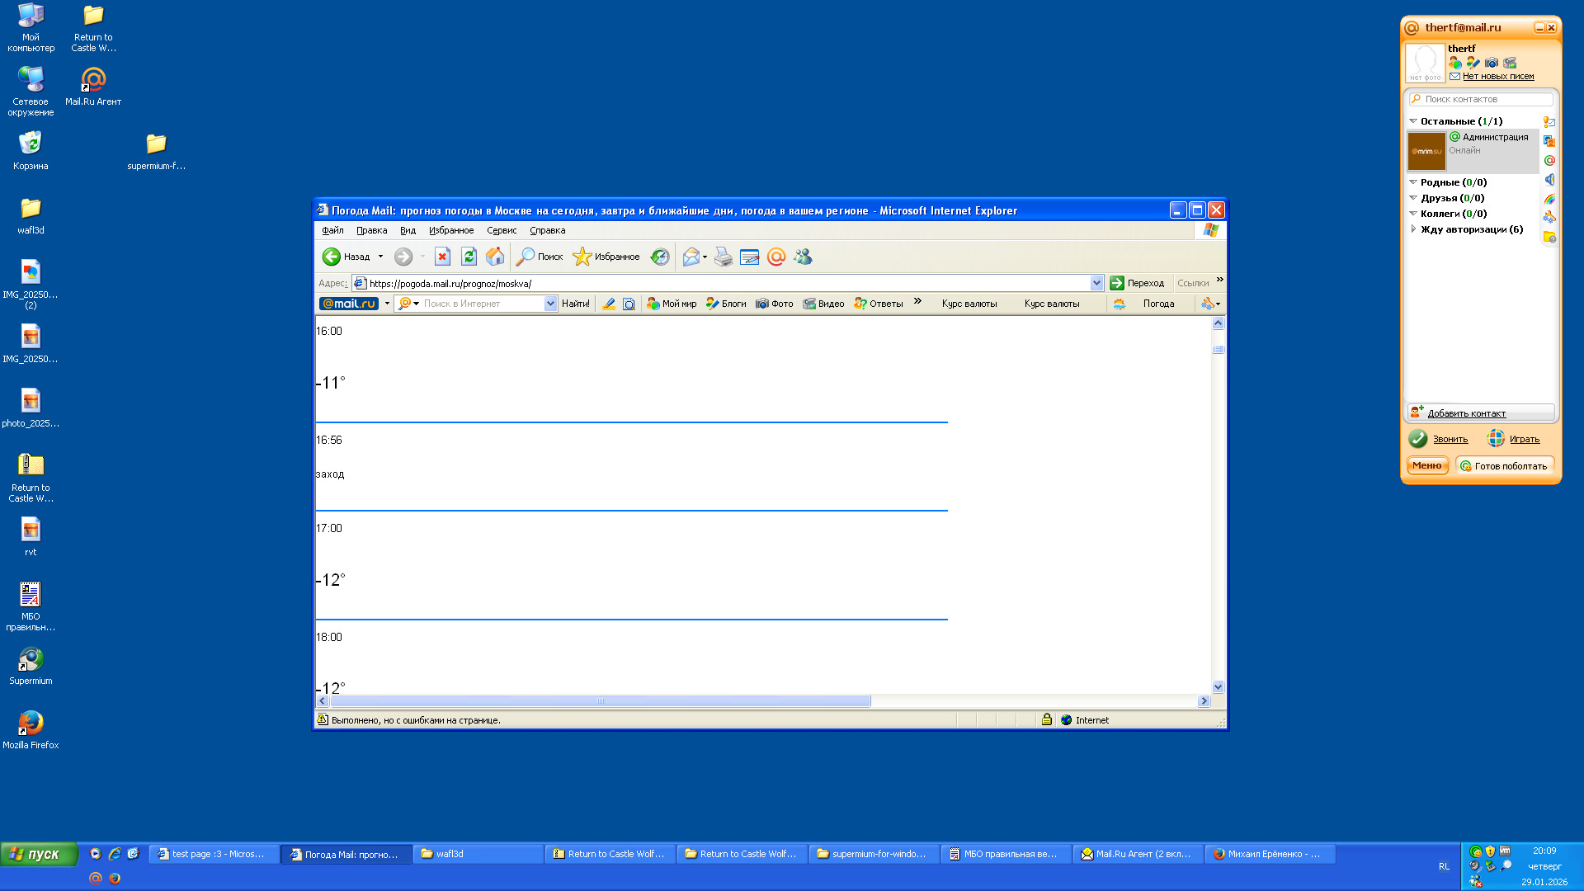Open the 'Избранное' menu

point(451,231)
